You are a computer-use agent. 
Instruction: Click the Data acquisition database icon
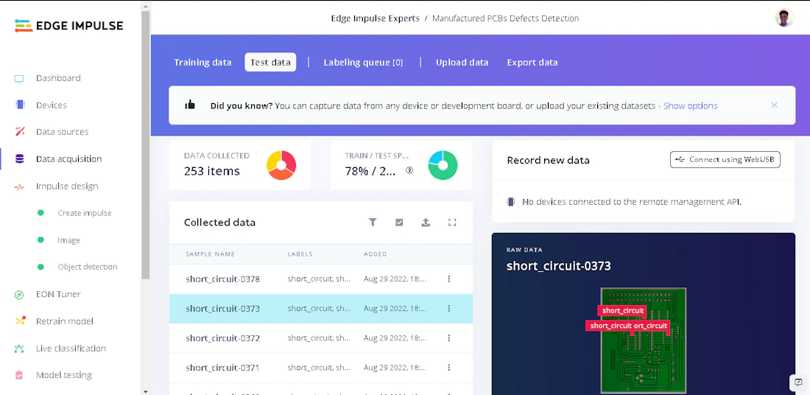(x=20, y=158)
